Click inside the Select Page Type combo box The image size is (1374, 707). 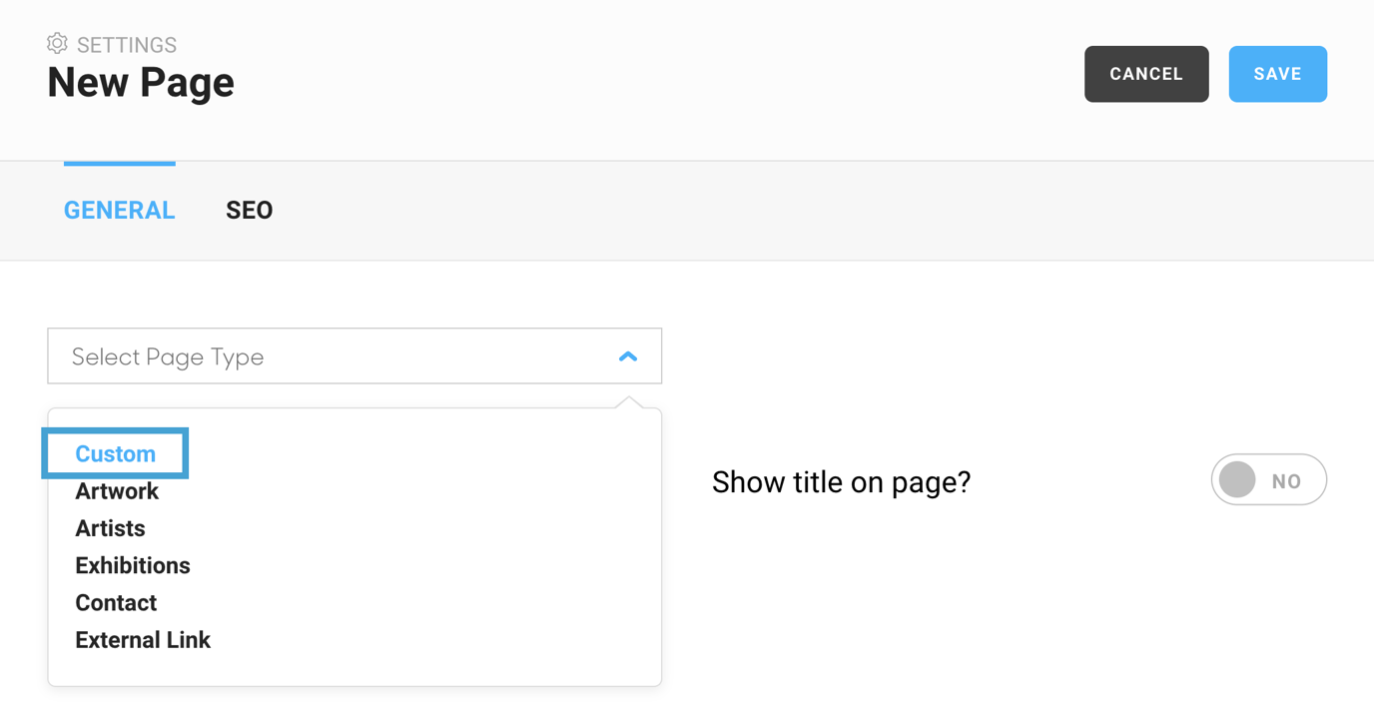300,355
